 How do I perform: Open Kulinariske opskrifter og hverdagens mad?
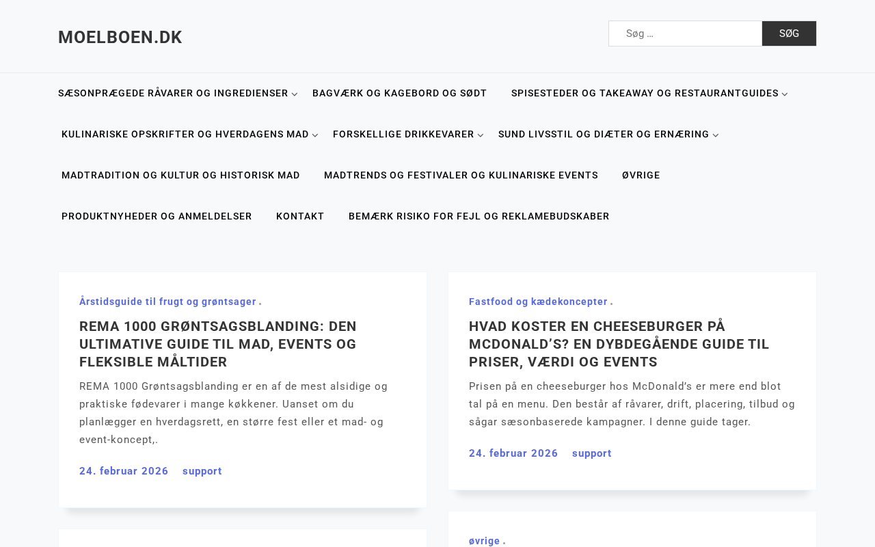point(185,135)
